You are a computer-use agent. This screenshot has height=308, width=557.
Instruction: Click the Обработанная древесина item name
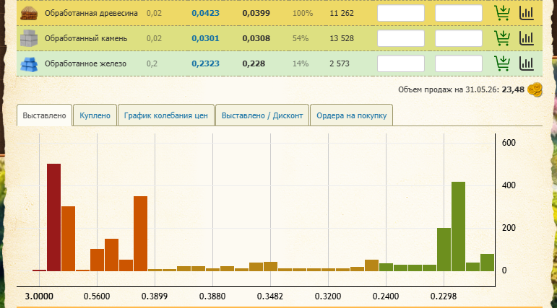click(x=91, y=14)
